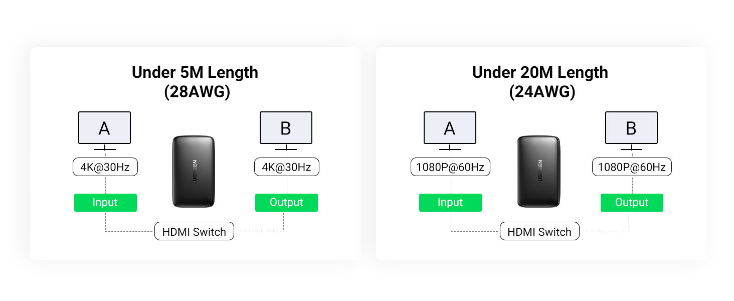Click 4K@30Hz label below monitor B
The width and height of the screenshot is (734, 301).
pyautogui.click(x=287, y=167)
